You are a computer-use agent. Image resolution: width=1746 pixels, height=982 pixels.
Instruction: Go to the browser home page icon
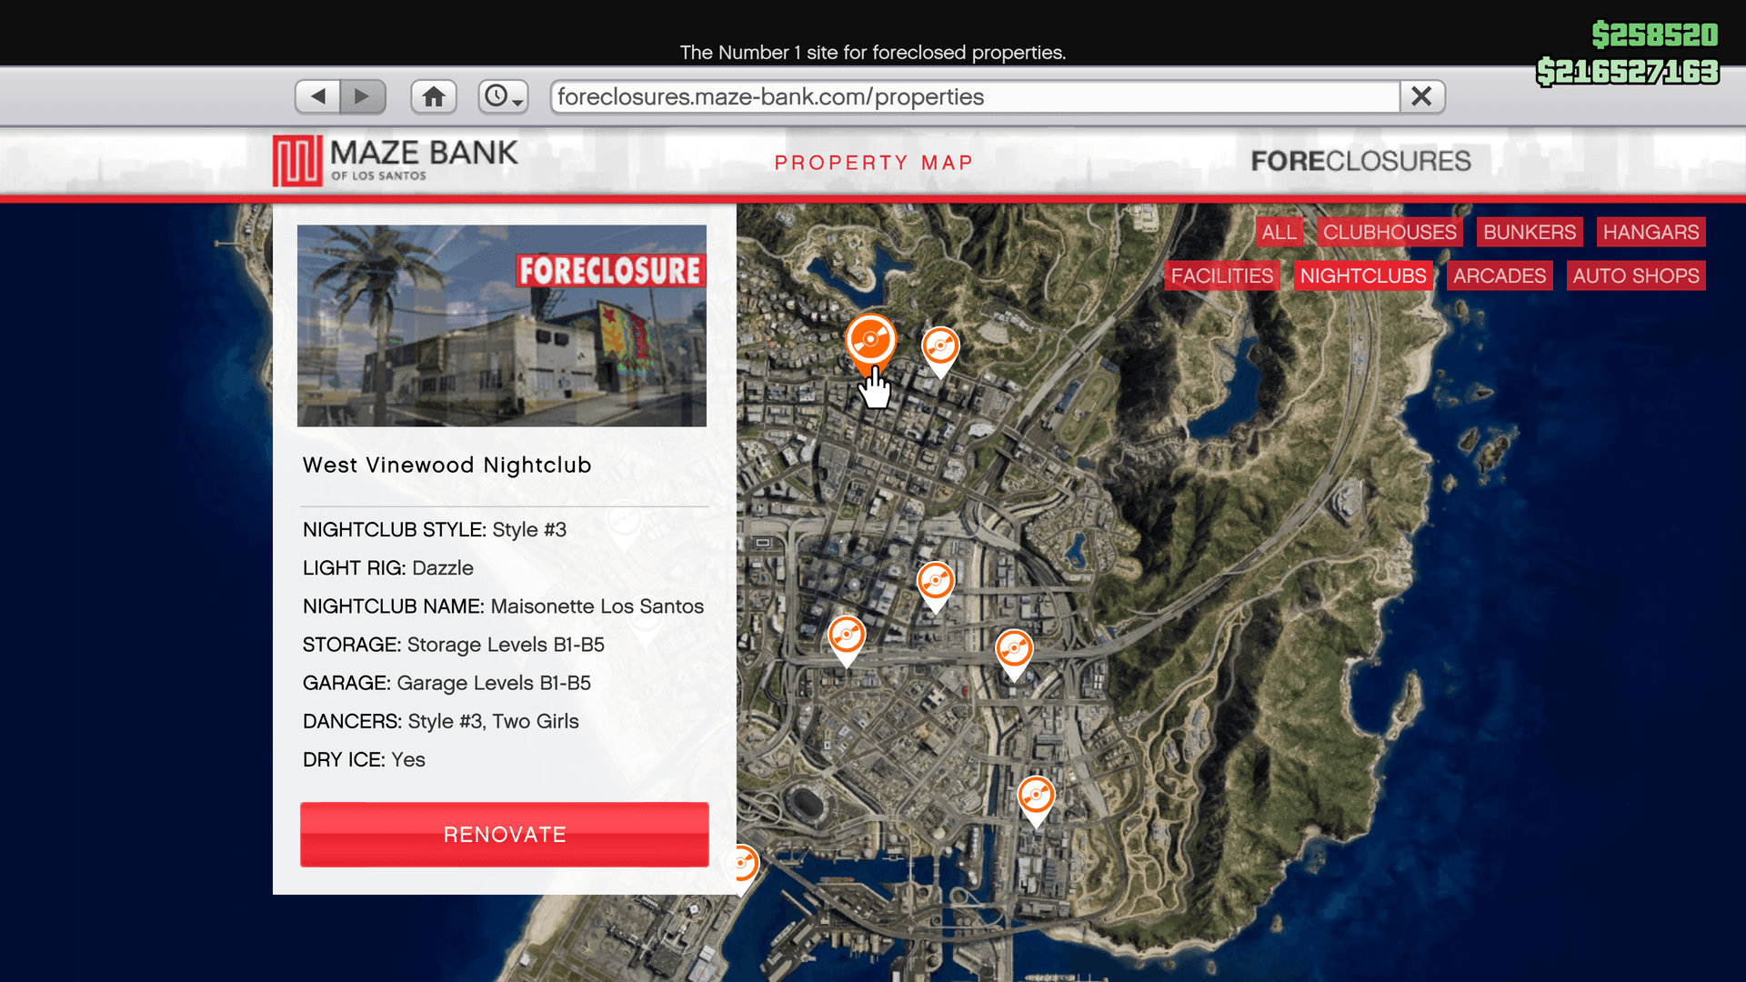[434, 96]
